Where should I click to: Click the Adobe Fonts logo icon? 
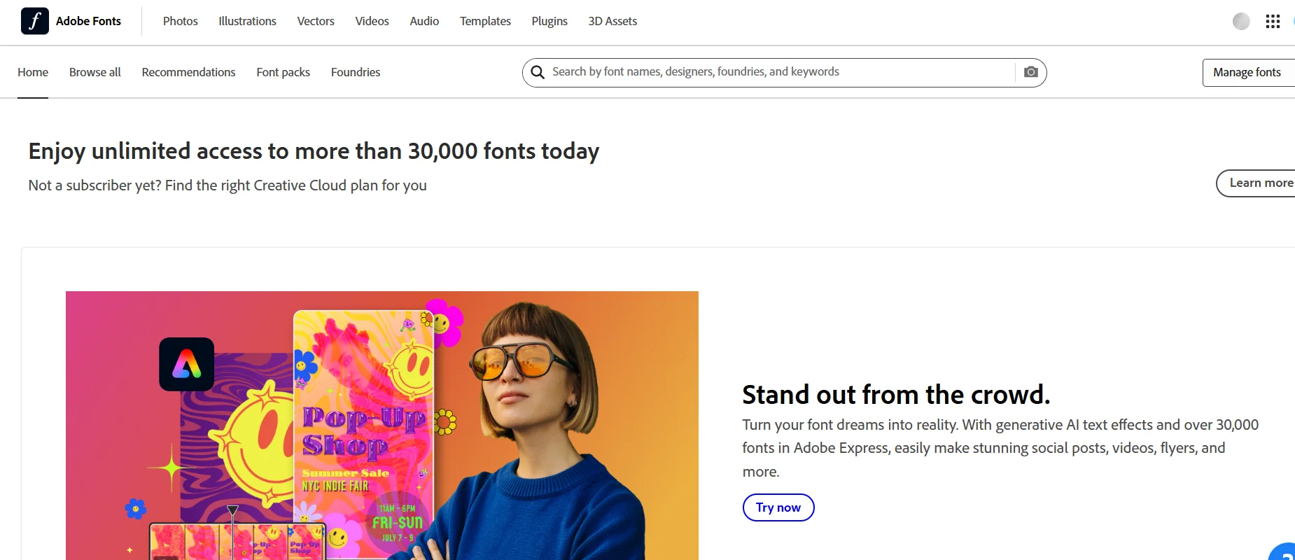point(35,21)
